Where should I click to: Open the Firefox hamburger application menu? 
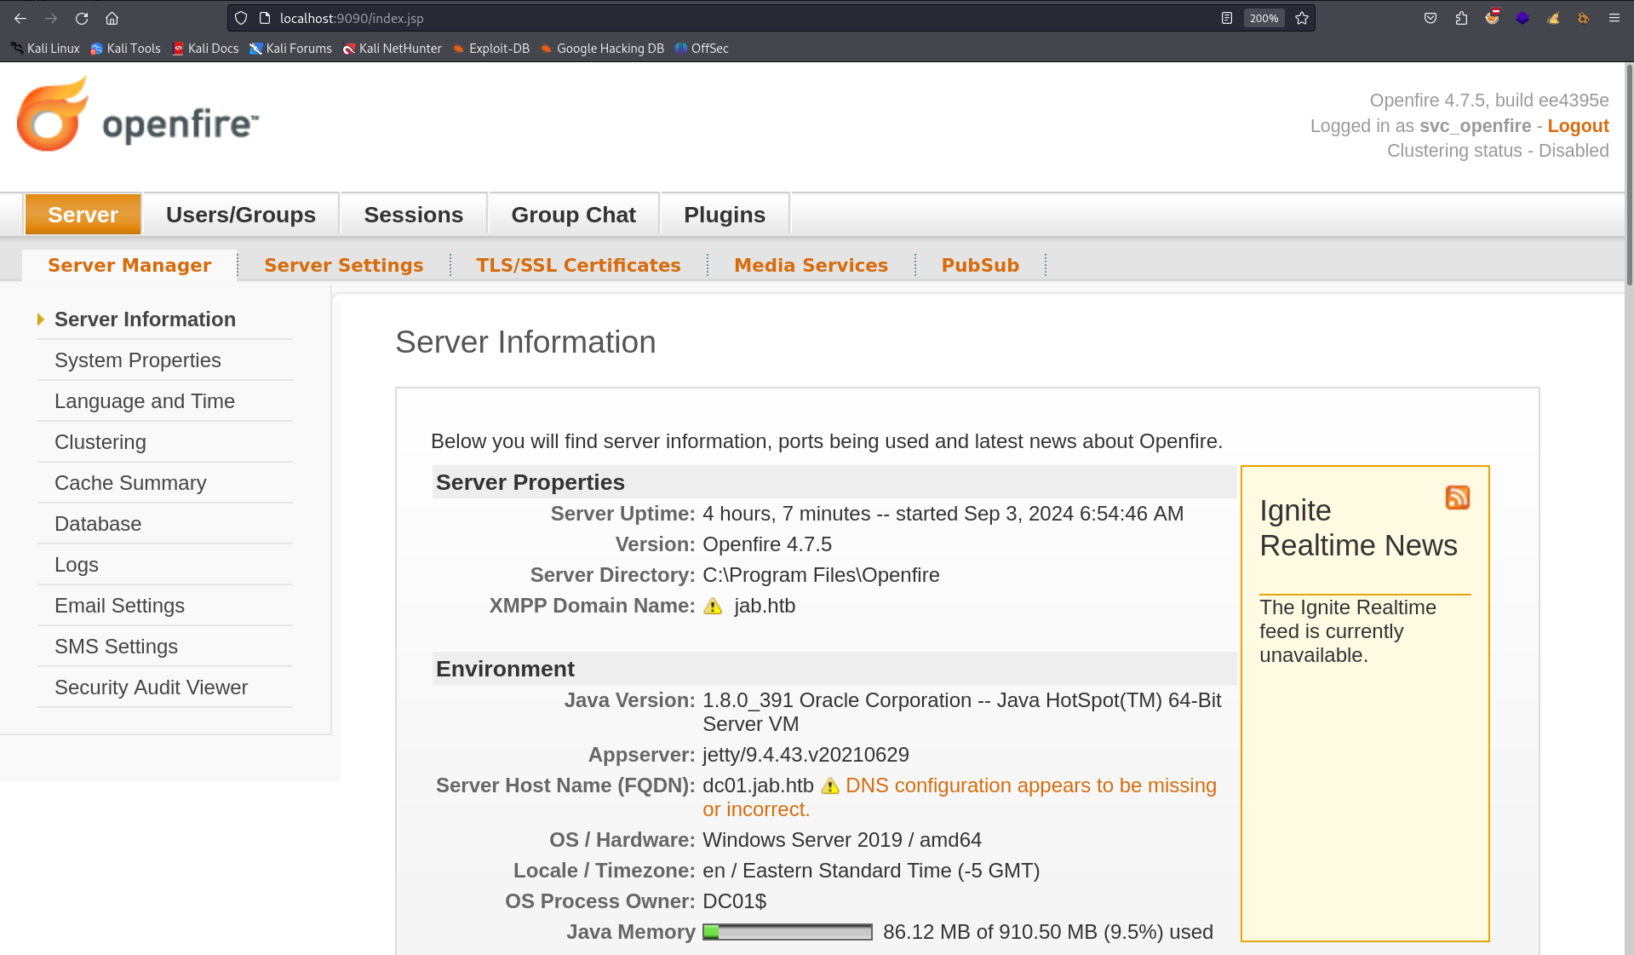coord(1614,18)
